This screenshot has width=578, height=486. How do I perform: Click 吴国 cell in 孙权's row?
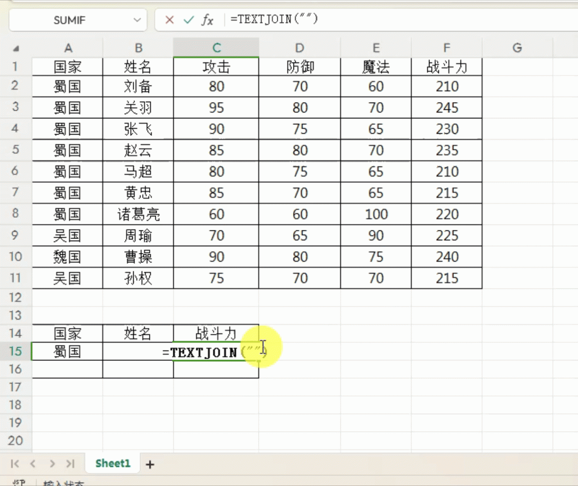coord(68,278)
